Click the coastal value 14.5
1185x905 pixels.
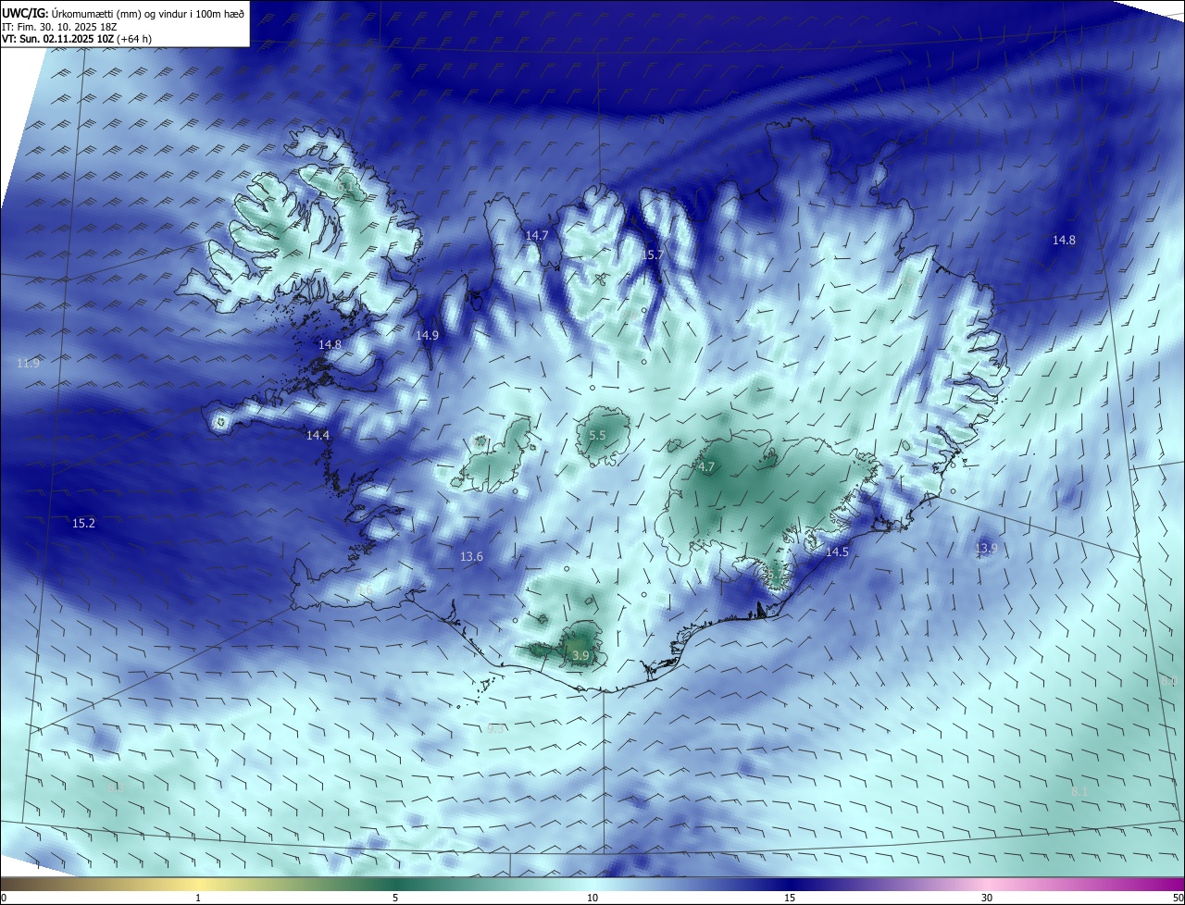coord(837,552)
